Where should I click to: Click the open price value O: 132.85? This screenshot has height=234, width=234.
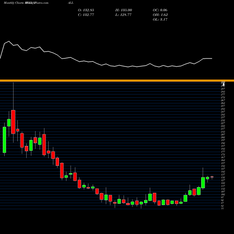click(86, 10)
